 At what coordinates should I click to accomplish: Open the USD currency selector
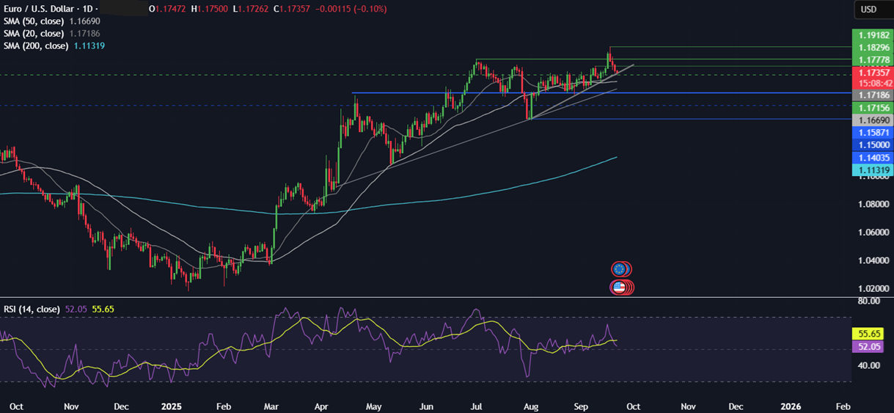(x=869, y=9)
